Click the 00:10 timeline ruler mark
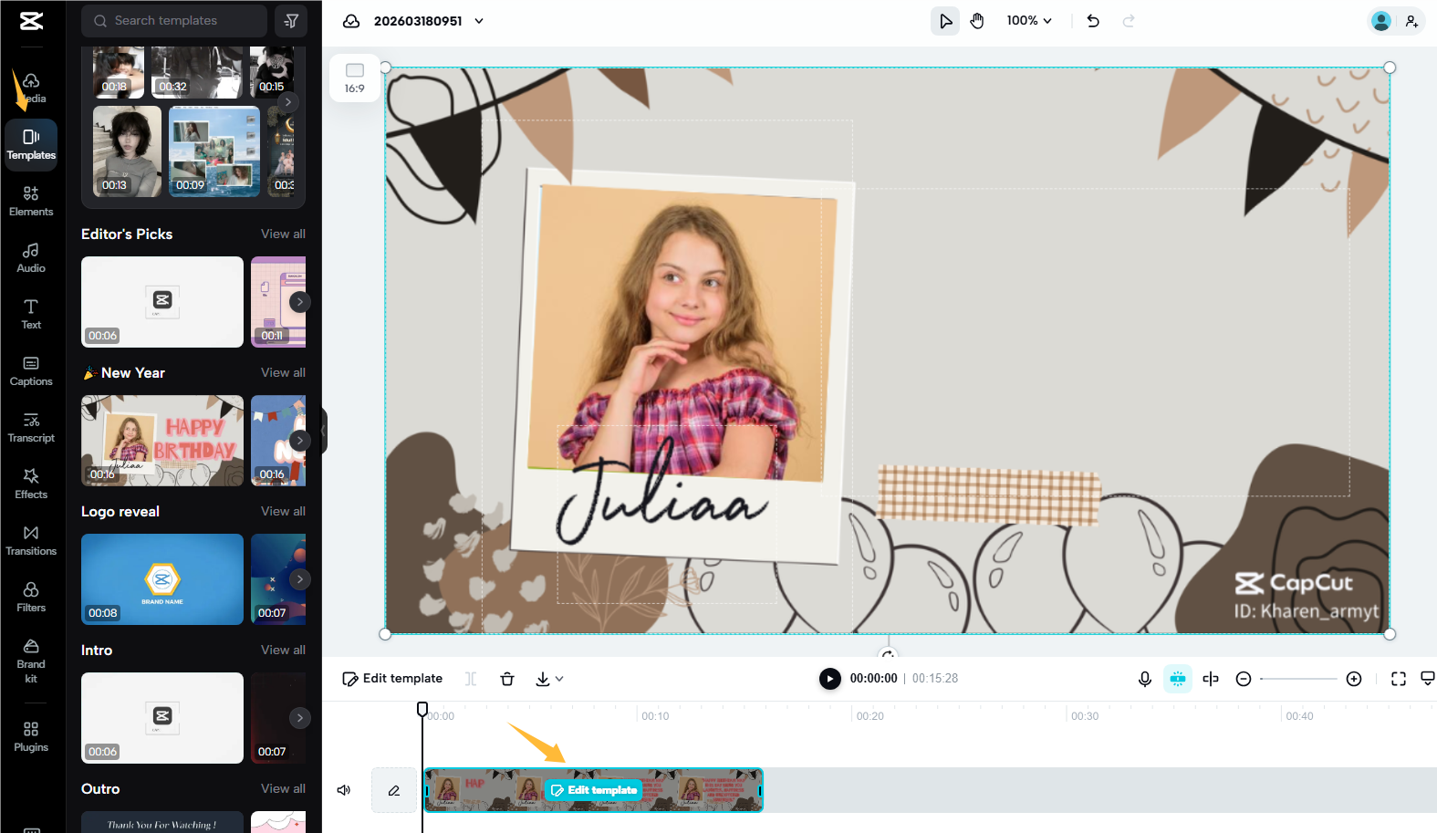Image resolution: width=1437 pixels, height=833 pixels. (655, 716)
